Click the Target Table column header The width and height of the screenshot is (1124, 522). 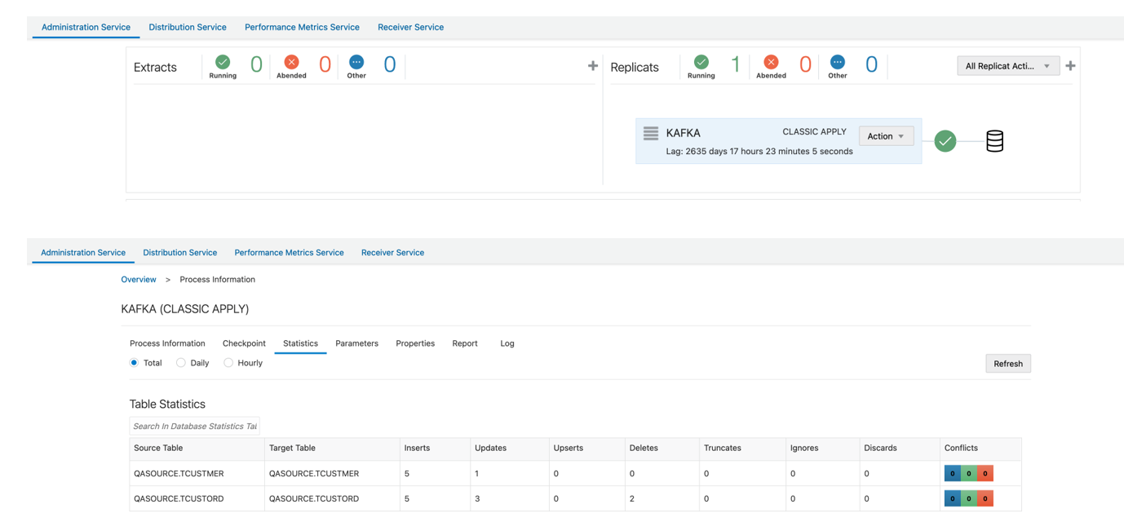click(x=332, y=449)
